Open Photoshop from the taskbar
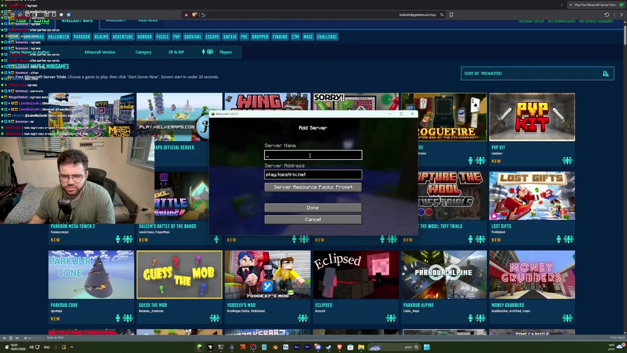The width and height of the screenshot is (627, 353). [x=286, y=347]
